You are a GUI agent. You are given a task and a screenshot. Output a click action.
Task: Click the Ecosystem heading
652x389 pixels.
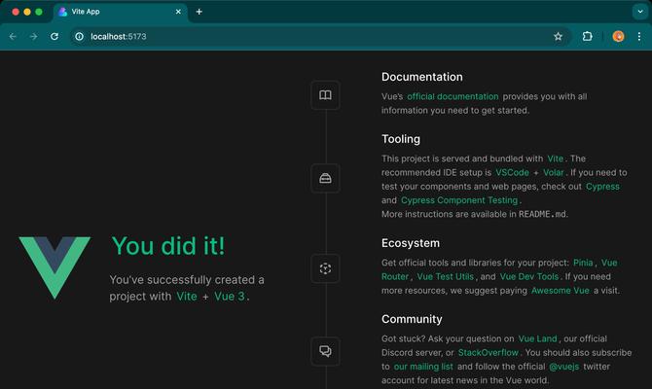tap(411, 243)
